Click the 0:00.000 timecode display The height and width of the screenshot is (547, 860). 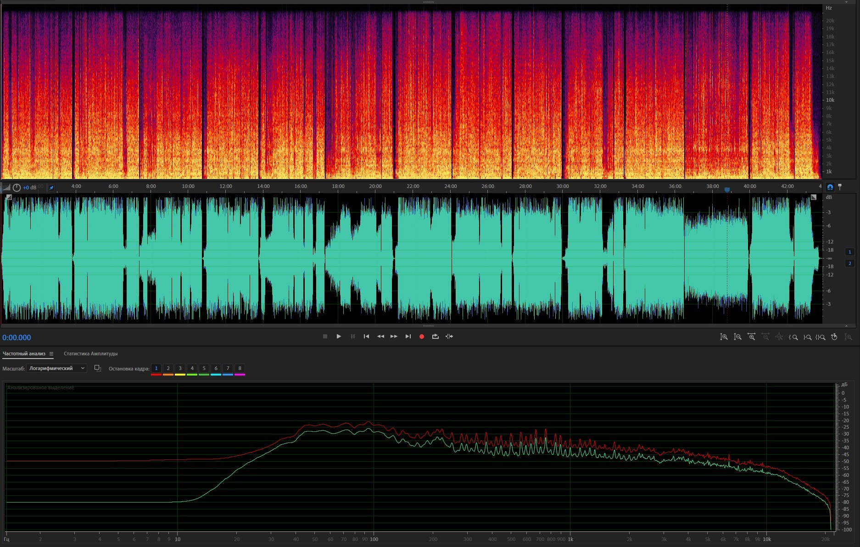(x=17, y=337)
